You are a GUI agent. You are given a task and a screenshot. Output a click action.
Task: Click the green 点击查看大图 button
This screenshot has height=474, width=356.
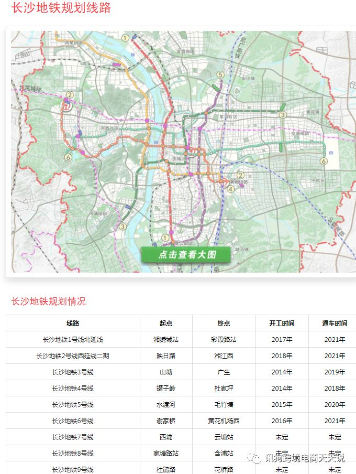pos(186,255)
